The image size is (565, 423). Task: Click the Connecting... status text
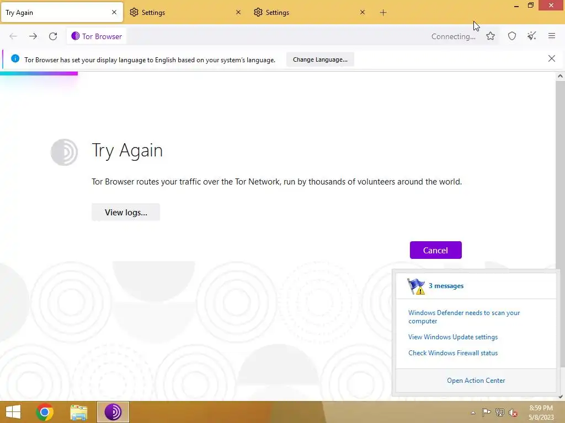coord(454,36)
